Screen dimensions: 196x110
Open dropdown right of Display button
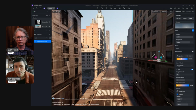coord(171,12)
